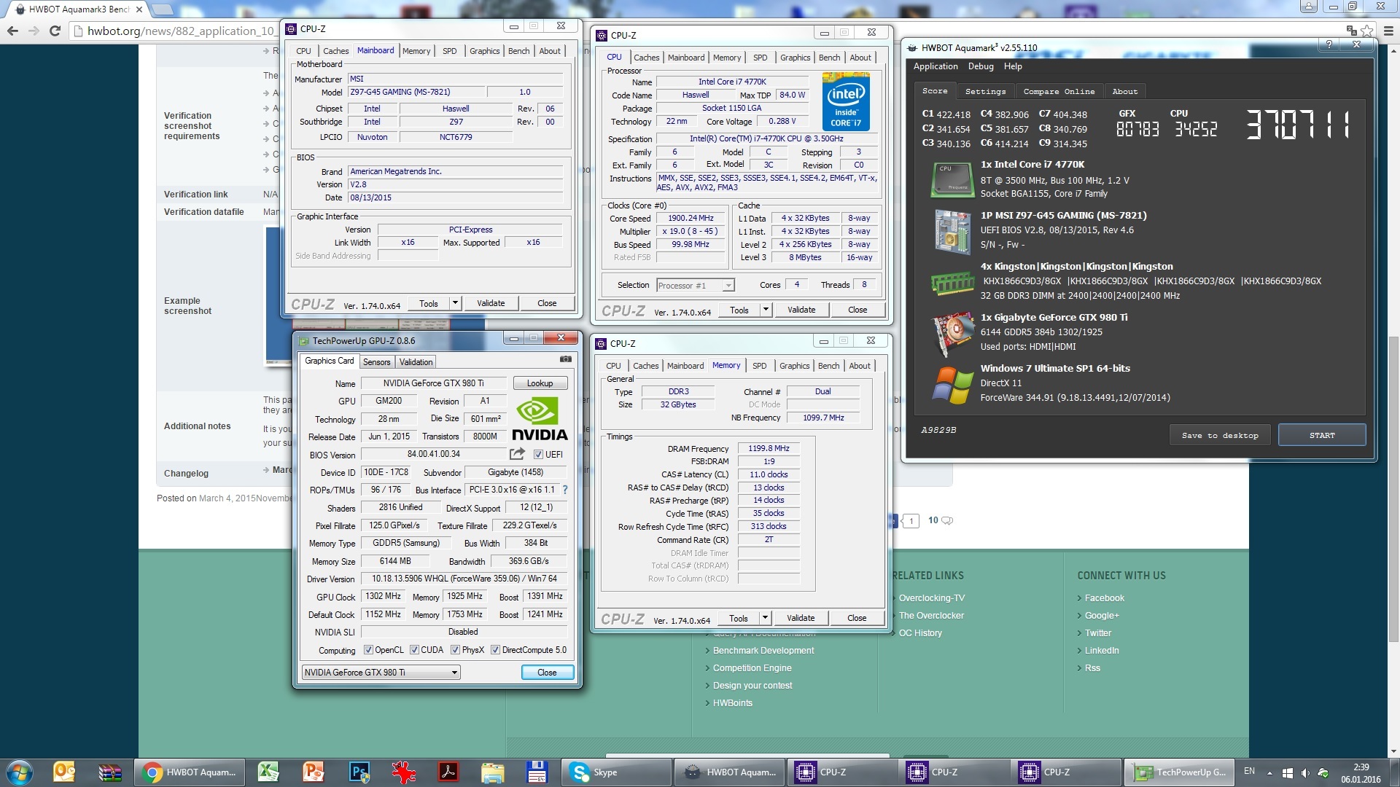This screenshot has width=1400, height=787.
Task: Expand Tools arrow in Mainboard CPU-Z window
Action: tap(455, 303)
